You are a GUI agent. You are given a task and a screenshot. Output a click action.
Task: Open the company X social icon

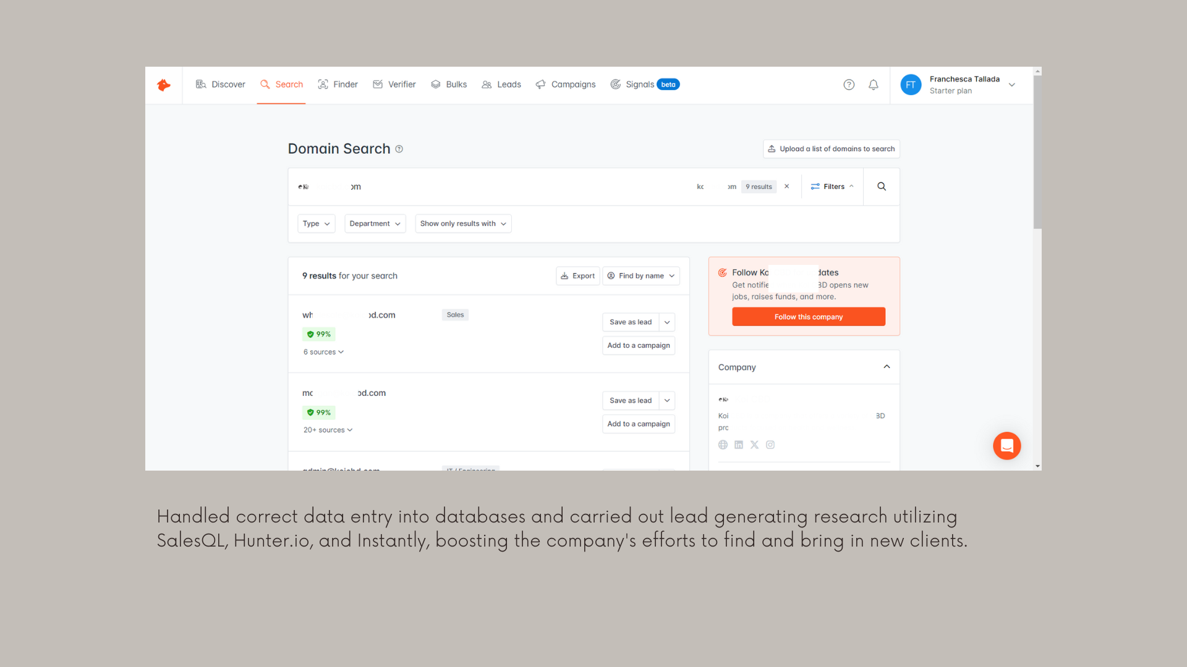[754, 445]
